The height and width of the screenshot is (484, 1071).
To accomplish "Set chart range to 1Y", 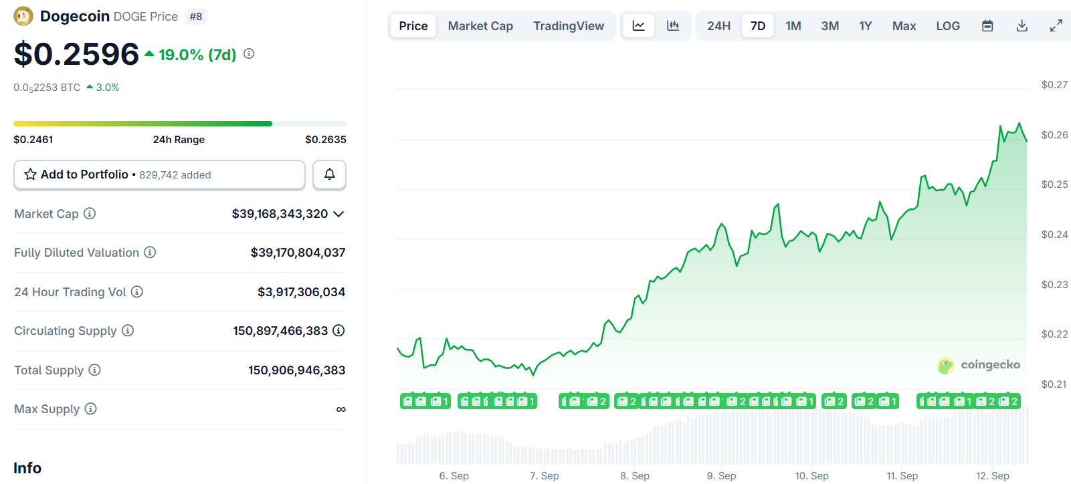I will coord(866,26).
